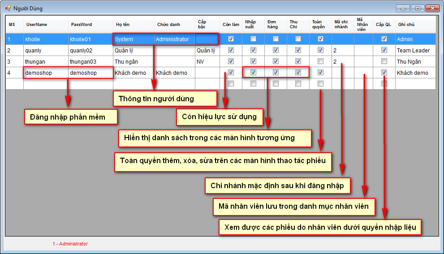Select 'demoshop' in the UserName column
The height and width of the screenshot is (254, 444).
pyautogui.click(x=46, y=73)
